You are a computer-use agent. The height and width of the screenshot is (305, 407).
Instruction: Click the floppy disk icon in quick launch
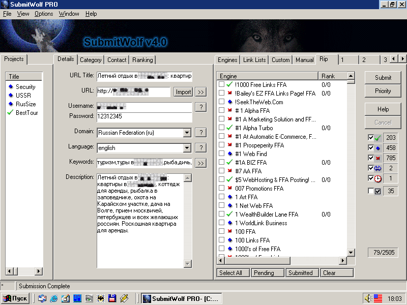(x=112, y=298)
